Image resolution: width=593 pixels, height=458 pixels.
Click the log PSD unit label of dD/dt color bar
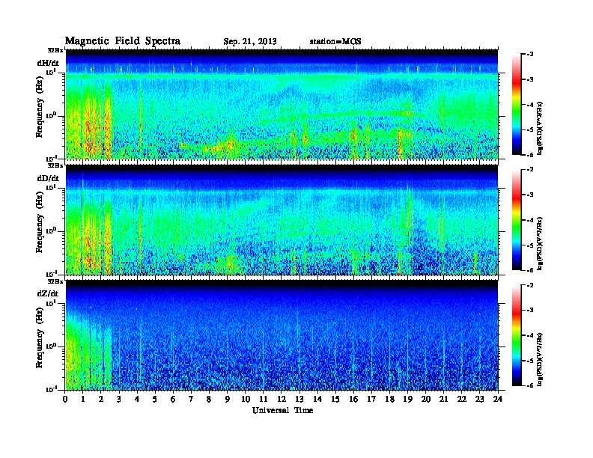tap(540, 243)
